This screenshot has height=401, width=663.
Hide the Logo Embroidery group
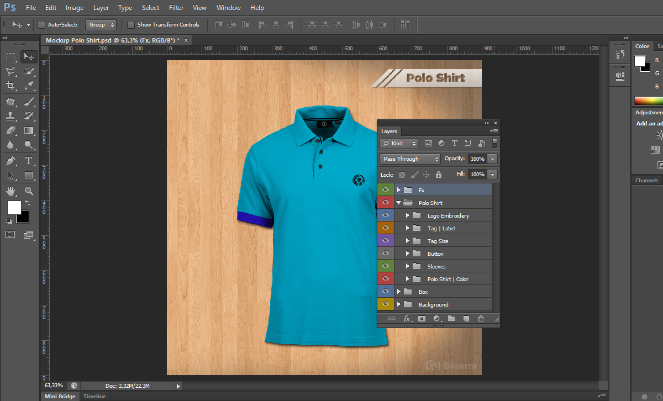pos(386,215)
